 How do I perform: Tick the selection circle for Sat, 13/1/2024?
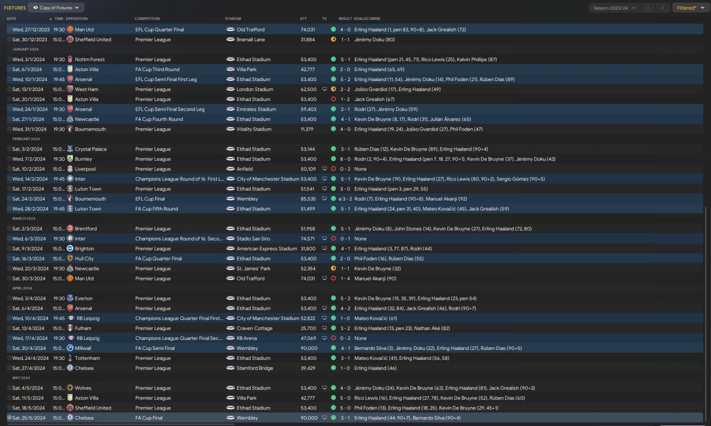(9, 89)
